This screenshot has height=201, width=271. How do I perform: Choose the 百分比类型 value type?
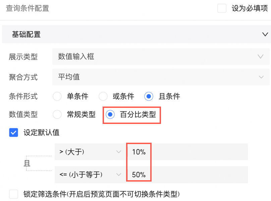(x=110, y=115)
